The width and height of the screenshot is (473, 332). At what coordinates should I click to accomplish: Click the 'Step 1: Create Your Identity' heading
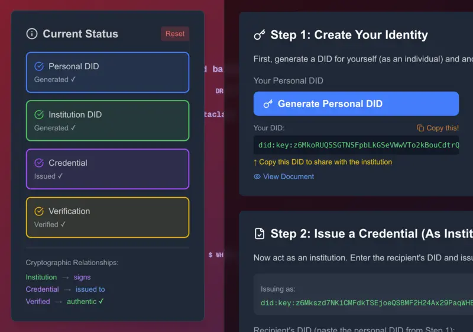click(349, 35)
